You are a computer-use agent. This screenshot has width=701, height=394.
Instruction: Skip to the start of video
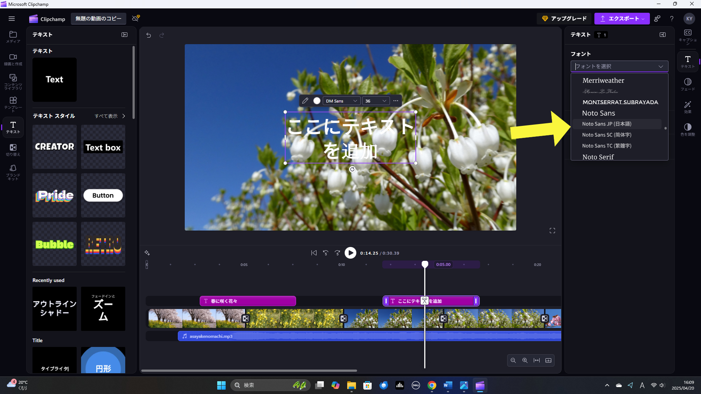click(314, 253)
